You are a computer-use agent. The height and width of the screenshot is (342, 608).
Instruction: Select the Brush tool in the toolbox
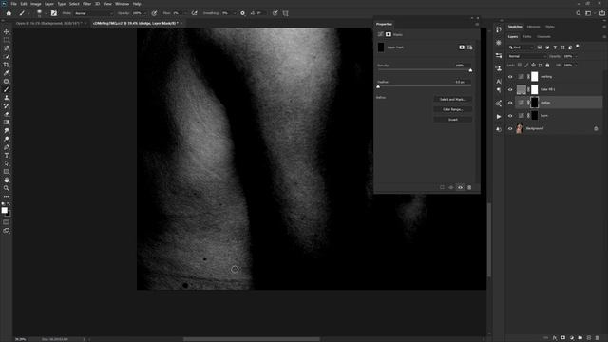click(7, 89)
